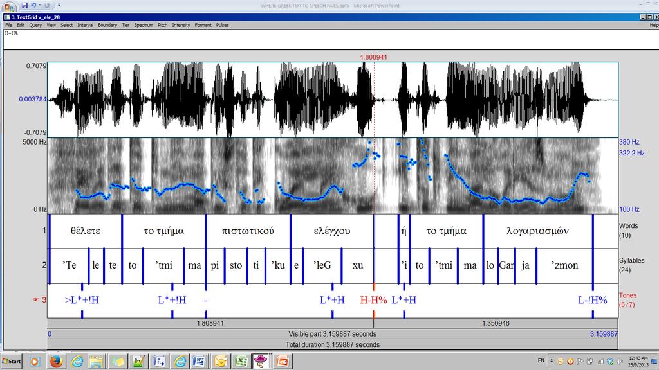Click the Undo arrow in the quick access toolbar
The height and width of the screenshot is (370, 659).
coord(33,5)
